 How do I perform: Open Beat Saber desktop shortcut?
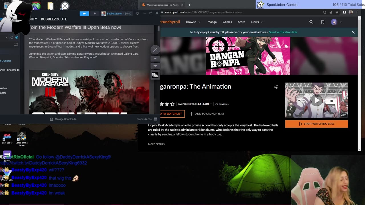(7, 138)
